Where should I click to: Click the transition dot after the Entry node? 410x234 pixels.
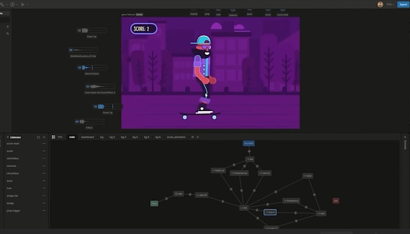pyautogui.click(x=166, y=198)
